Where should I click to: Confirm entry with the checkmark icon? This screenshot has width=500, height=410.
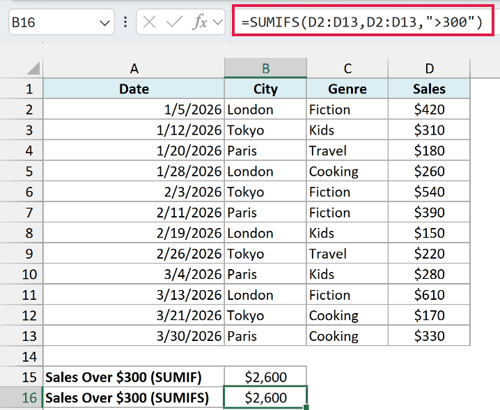coord(174,22)
